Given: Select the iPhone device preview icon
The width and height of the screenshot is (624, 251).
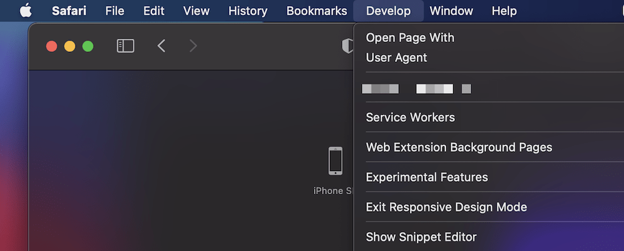Looking at the screenshot, I should pos(336,161).
